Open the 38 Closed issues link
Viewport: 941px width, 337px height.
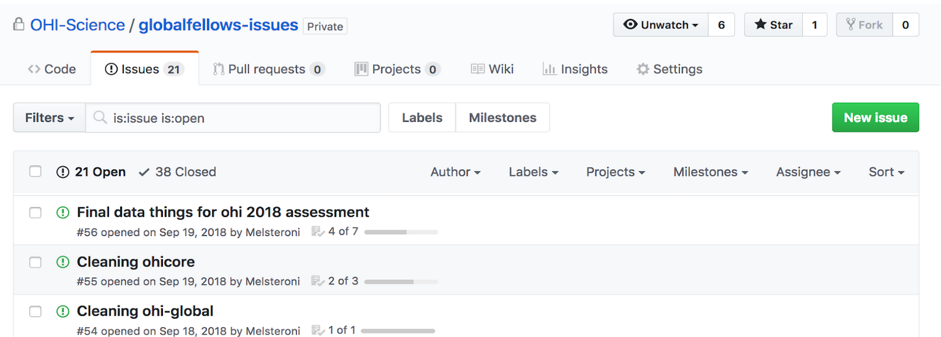pyautogui.click(x=178, y=172)
